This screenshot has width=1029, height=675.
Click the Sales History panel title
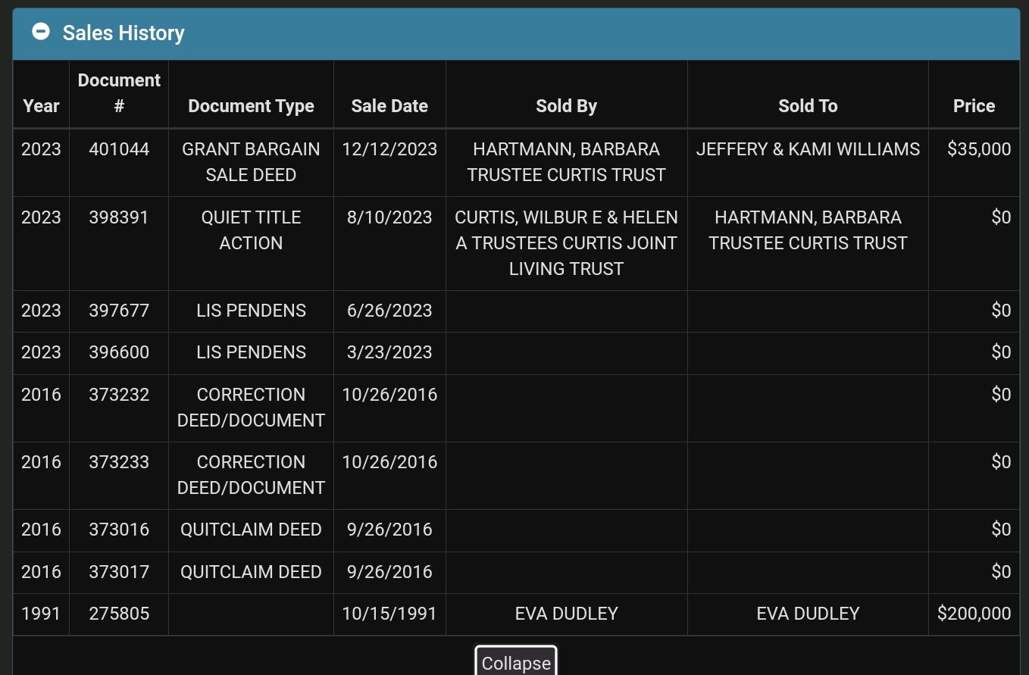coord(124,33)
